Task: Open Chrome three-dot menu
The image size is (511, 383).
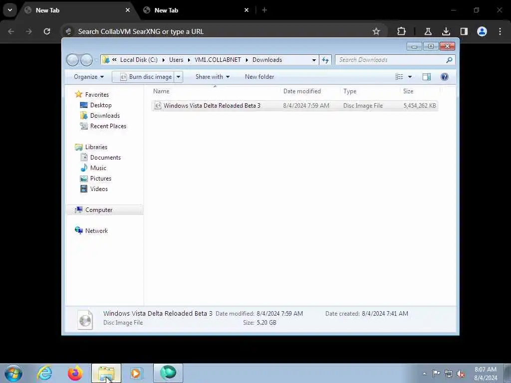Action: 500,31
